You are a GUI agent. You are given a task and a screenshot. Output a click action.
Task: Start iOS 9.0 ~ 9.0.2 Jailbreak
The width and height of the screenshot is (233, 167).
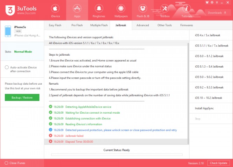(211, 77)
